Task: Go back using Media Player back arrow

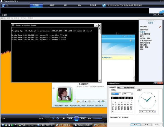Action: (3, 5)
